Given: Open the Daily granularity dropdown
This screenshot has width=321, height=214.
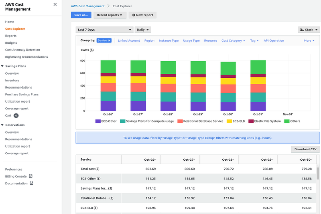Looking at the screenshot, I should point(142,30).
